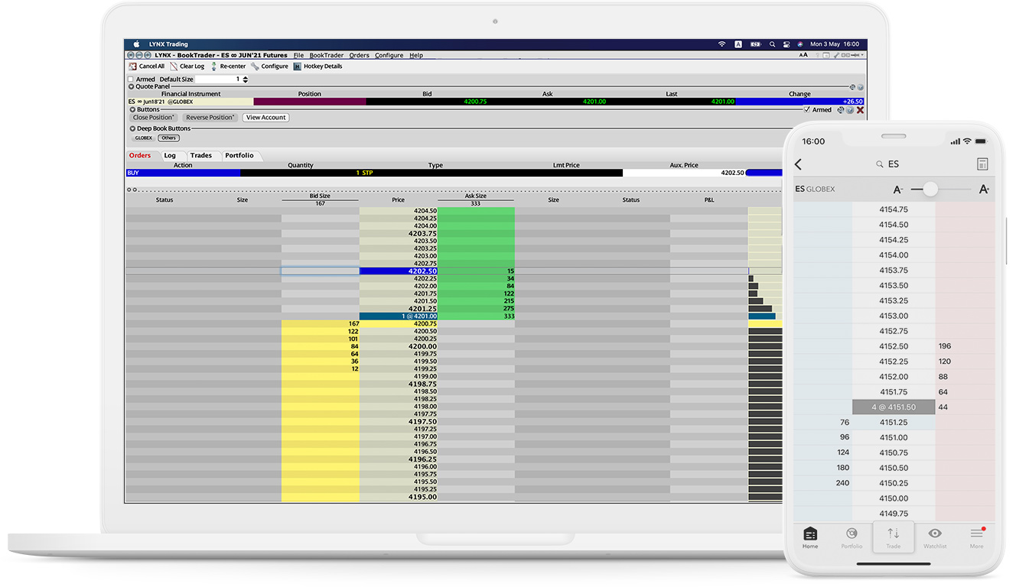Click the date and time in the menu bar
The height and width of the screenshot is (587, 1016).
(835, 44)
